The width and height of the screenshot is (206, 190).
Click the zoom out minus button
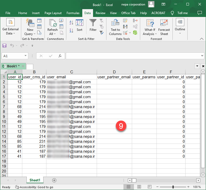[158, 187]
